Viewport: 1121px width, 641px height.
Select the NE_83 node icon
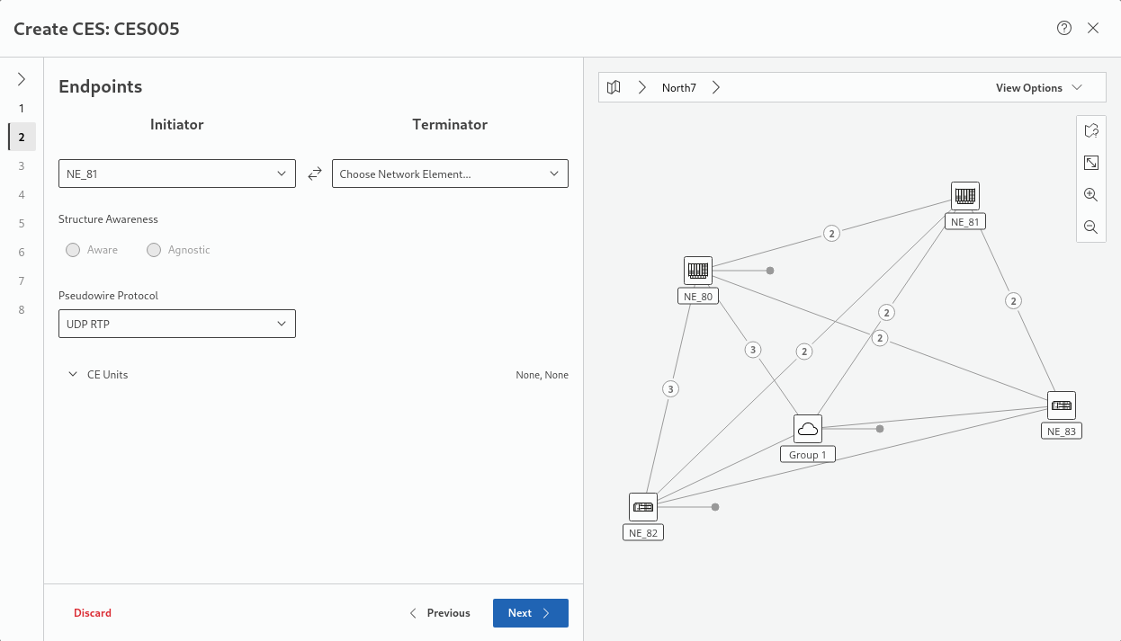point(1062,405)
